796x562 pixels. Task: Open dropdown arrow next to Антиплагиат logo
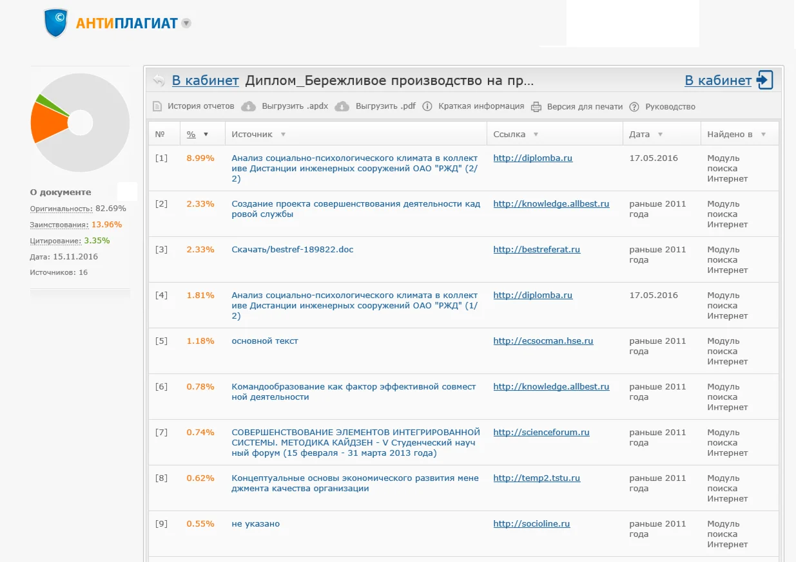(x=186, y=24)
